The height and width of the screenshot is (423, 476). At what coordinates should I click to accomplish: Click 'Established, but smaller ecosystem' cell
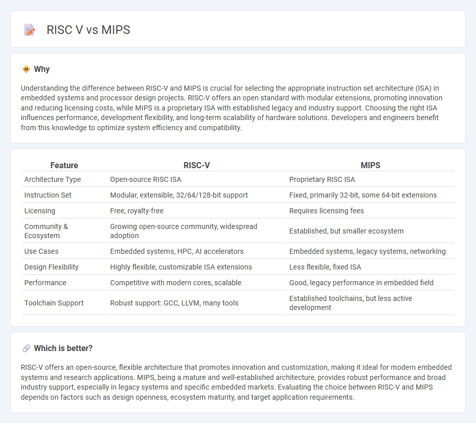pos(346,231)
